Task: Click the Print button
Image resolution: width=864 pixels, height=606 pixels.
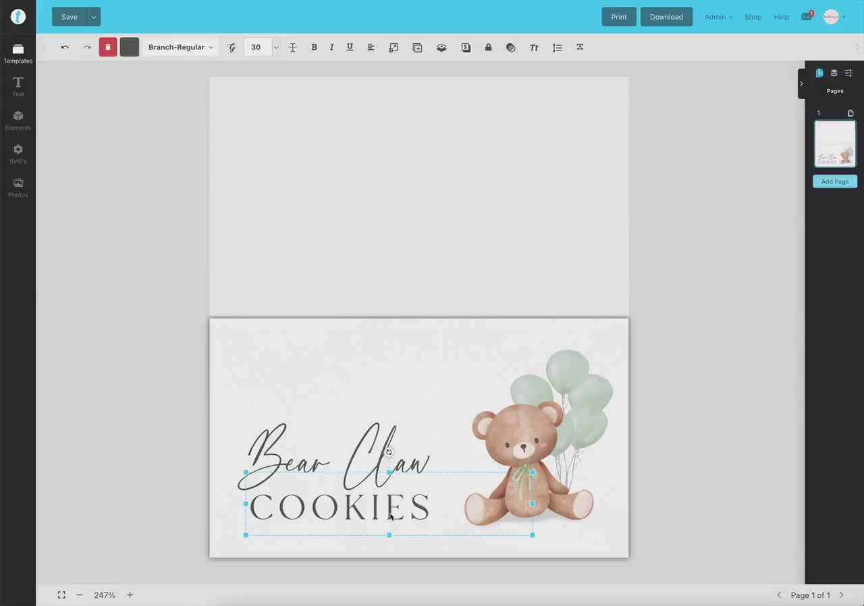Action: click(x=619, y=17)
